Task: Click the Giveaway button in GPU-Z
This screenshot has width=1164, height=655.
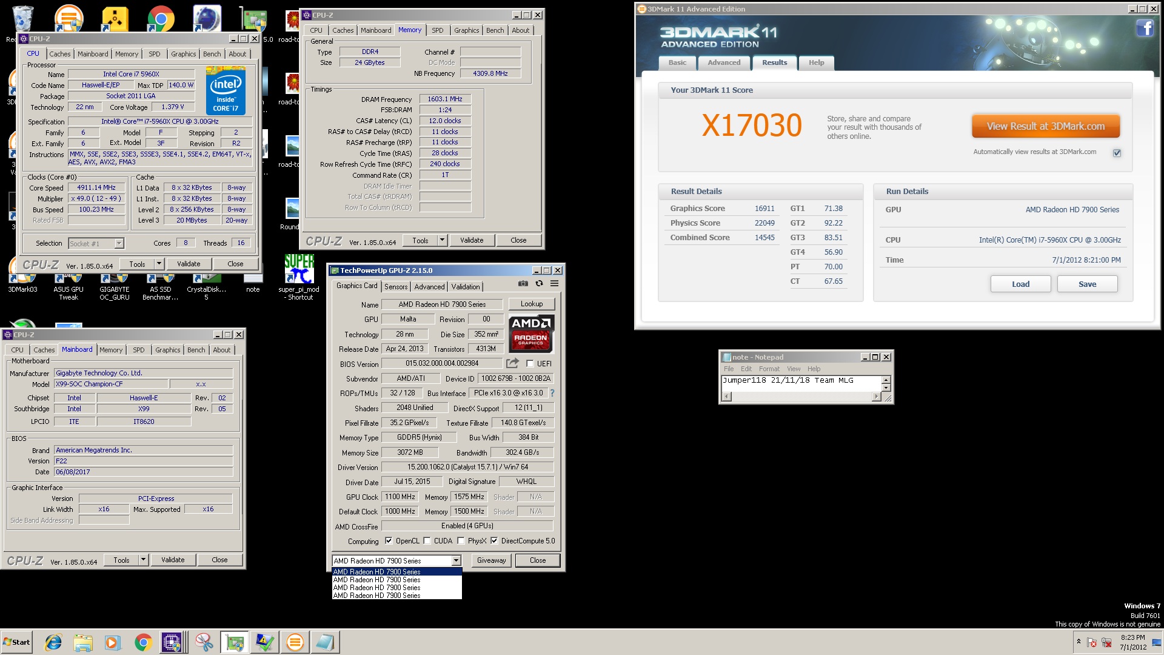Action: 491,560
